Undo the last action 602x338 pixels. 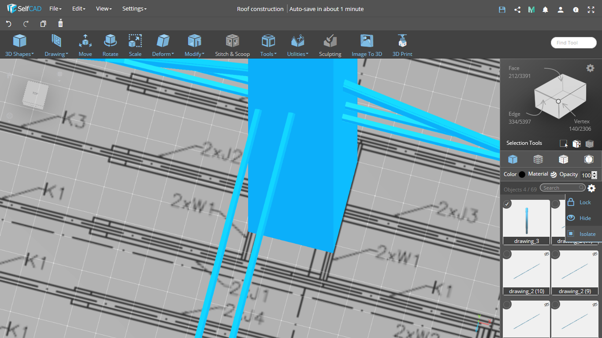(x=8, y=24)
